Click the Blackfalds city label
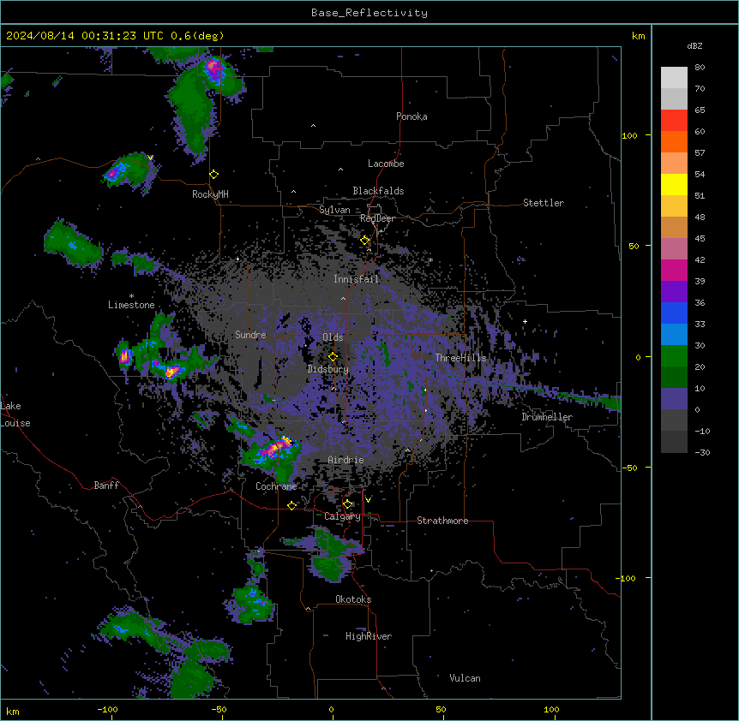Screen dimensions: 739x721 coord(378,191)
